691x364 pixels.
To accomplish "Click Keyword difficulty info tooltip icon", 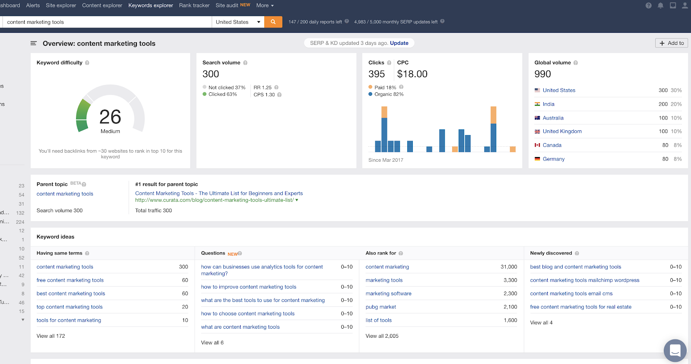I will pyautogui.click(x=87, y=63).
